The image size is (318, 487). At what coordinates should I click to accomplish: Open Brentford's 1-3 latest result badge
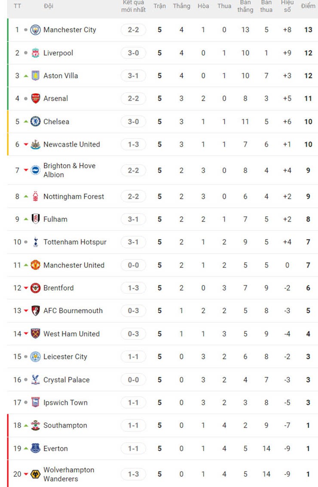(133, 288)
